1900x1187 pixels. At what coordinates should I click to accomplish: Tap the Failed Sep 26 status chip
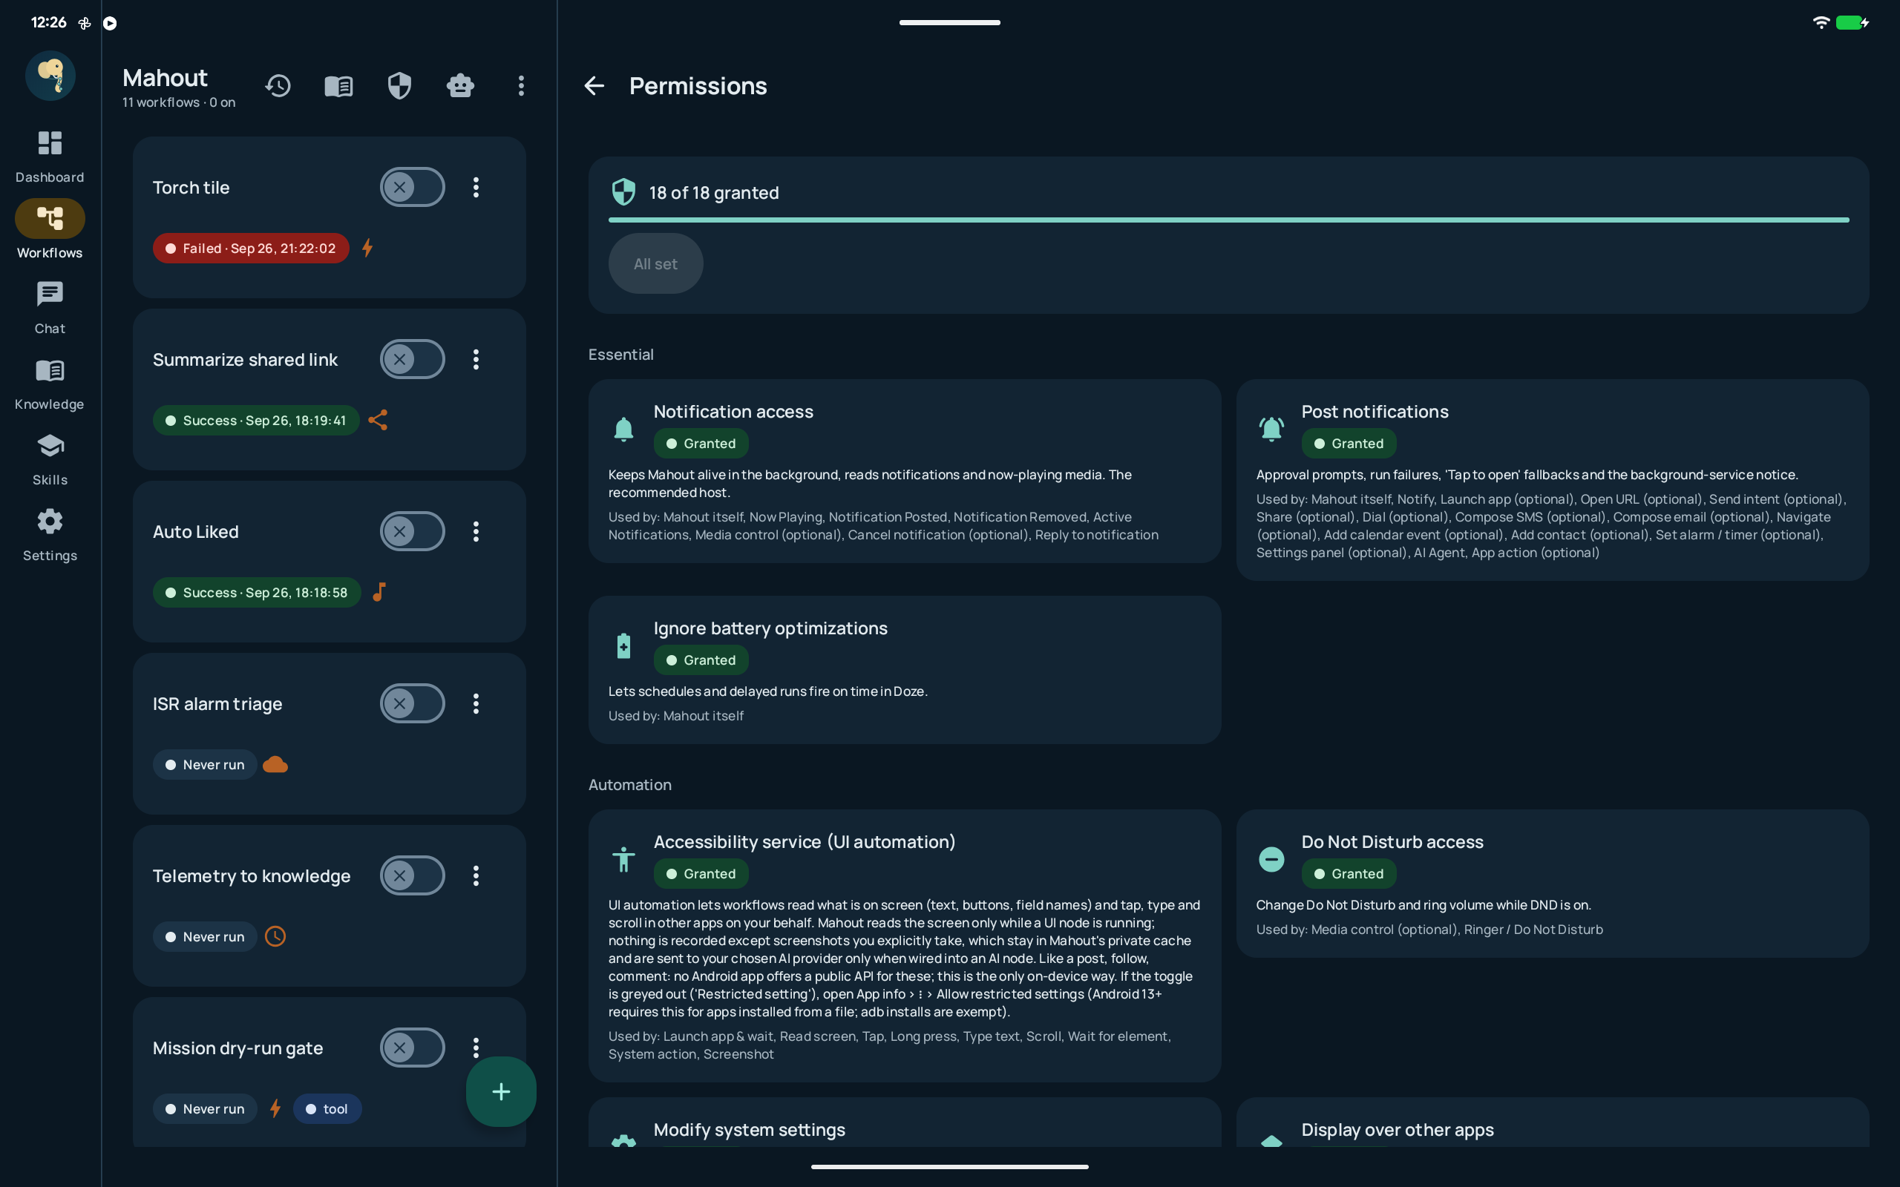click(250, 248)
